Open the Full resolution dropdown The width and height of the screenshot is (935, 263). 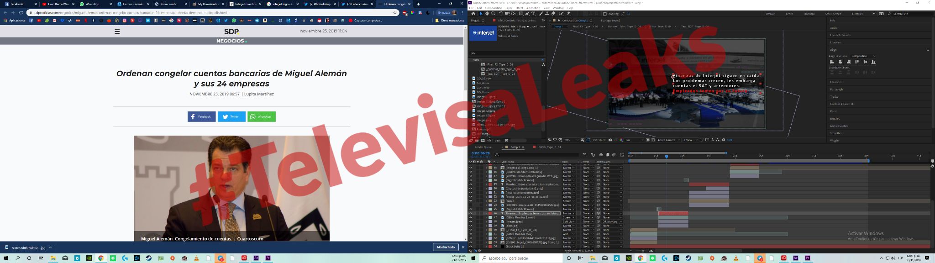[x=634, y=140]
